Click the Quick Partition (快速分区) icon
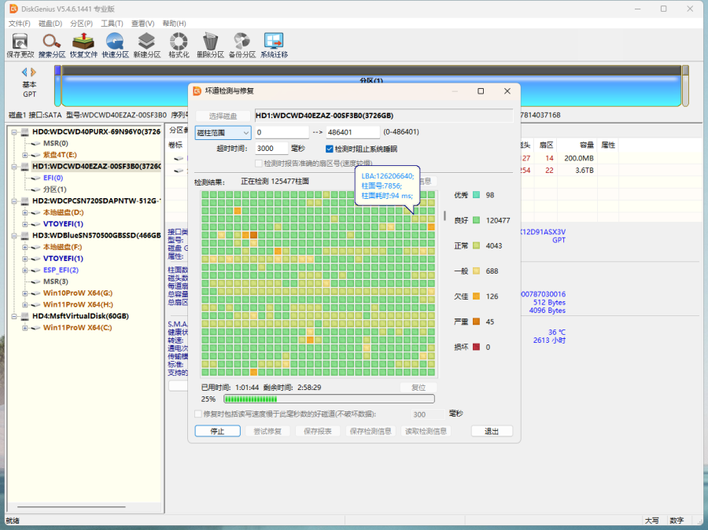Viewport: 708px width, 530px height. pyautogui.click(x=115, y=45)
